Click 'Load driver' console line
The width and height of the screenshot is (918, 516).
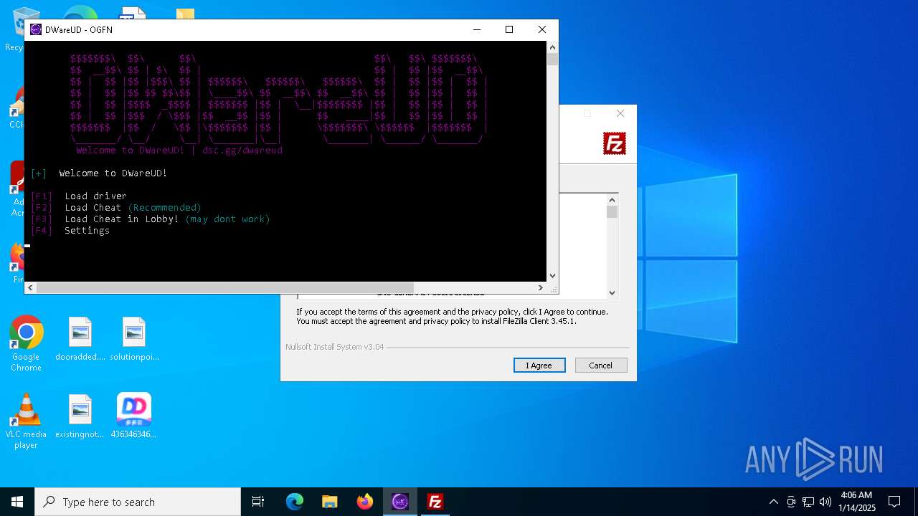[x=79, y=196]
